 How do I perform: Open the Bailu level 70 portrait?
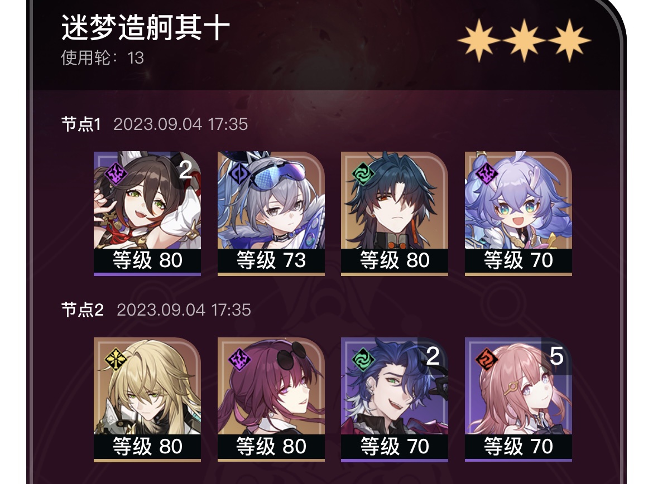pyautogui.click(x=518, y=213)
